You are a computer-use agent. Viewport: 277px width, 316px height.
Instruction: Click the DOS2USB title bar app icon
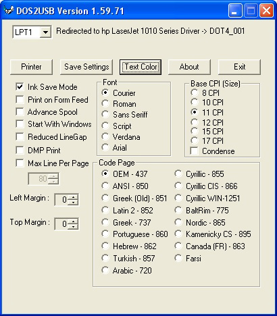click(9, 10)
